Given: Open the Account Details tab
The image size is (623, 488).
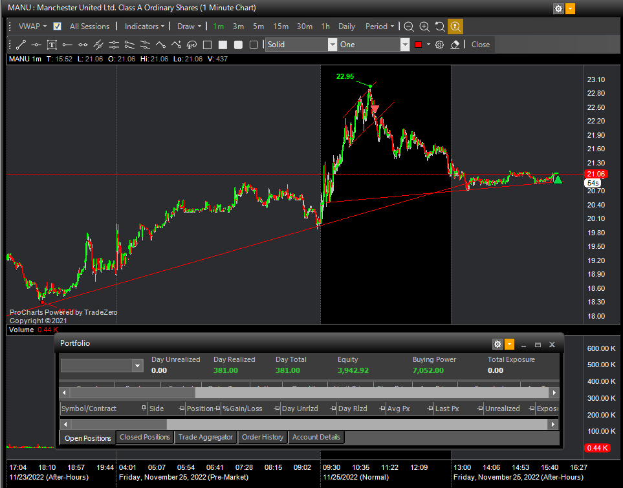Looking at the screenshot, I should [316, 437].
